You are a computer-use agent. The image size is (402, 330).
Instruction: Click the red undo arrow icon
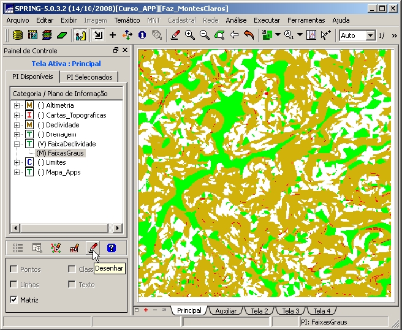point(249,36)
